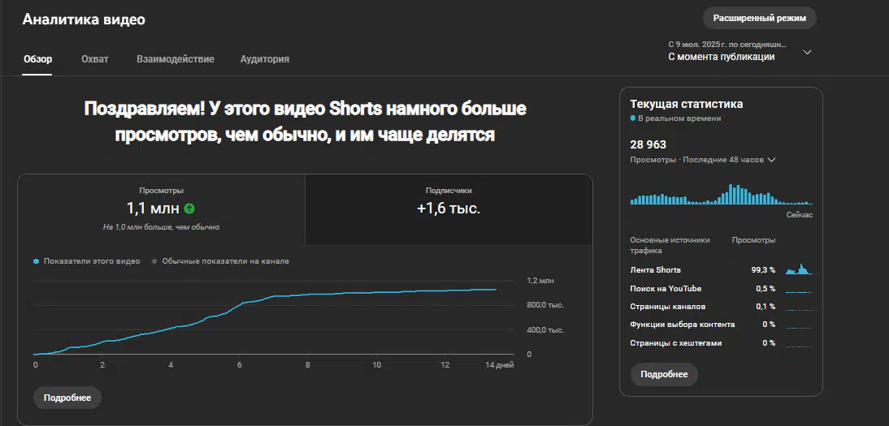Expand the Последние 48 часов dropdown
This screenshot has width=889, height=426.
click(702, 160)
